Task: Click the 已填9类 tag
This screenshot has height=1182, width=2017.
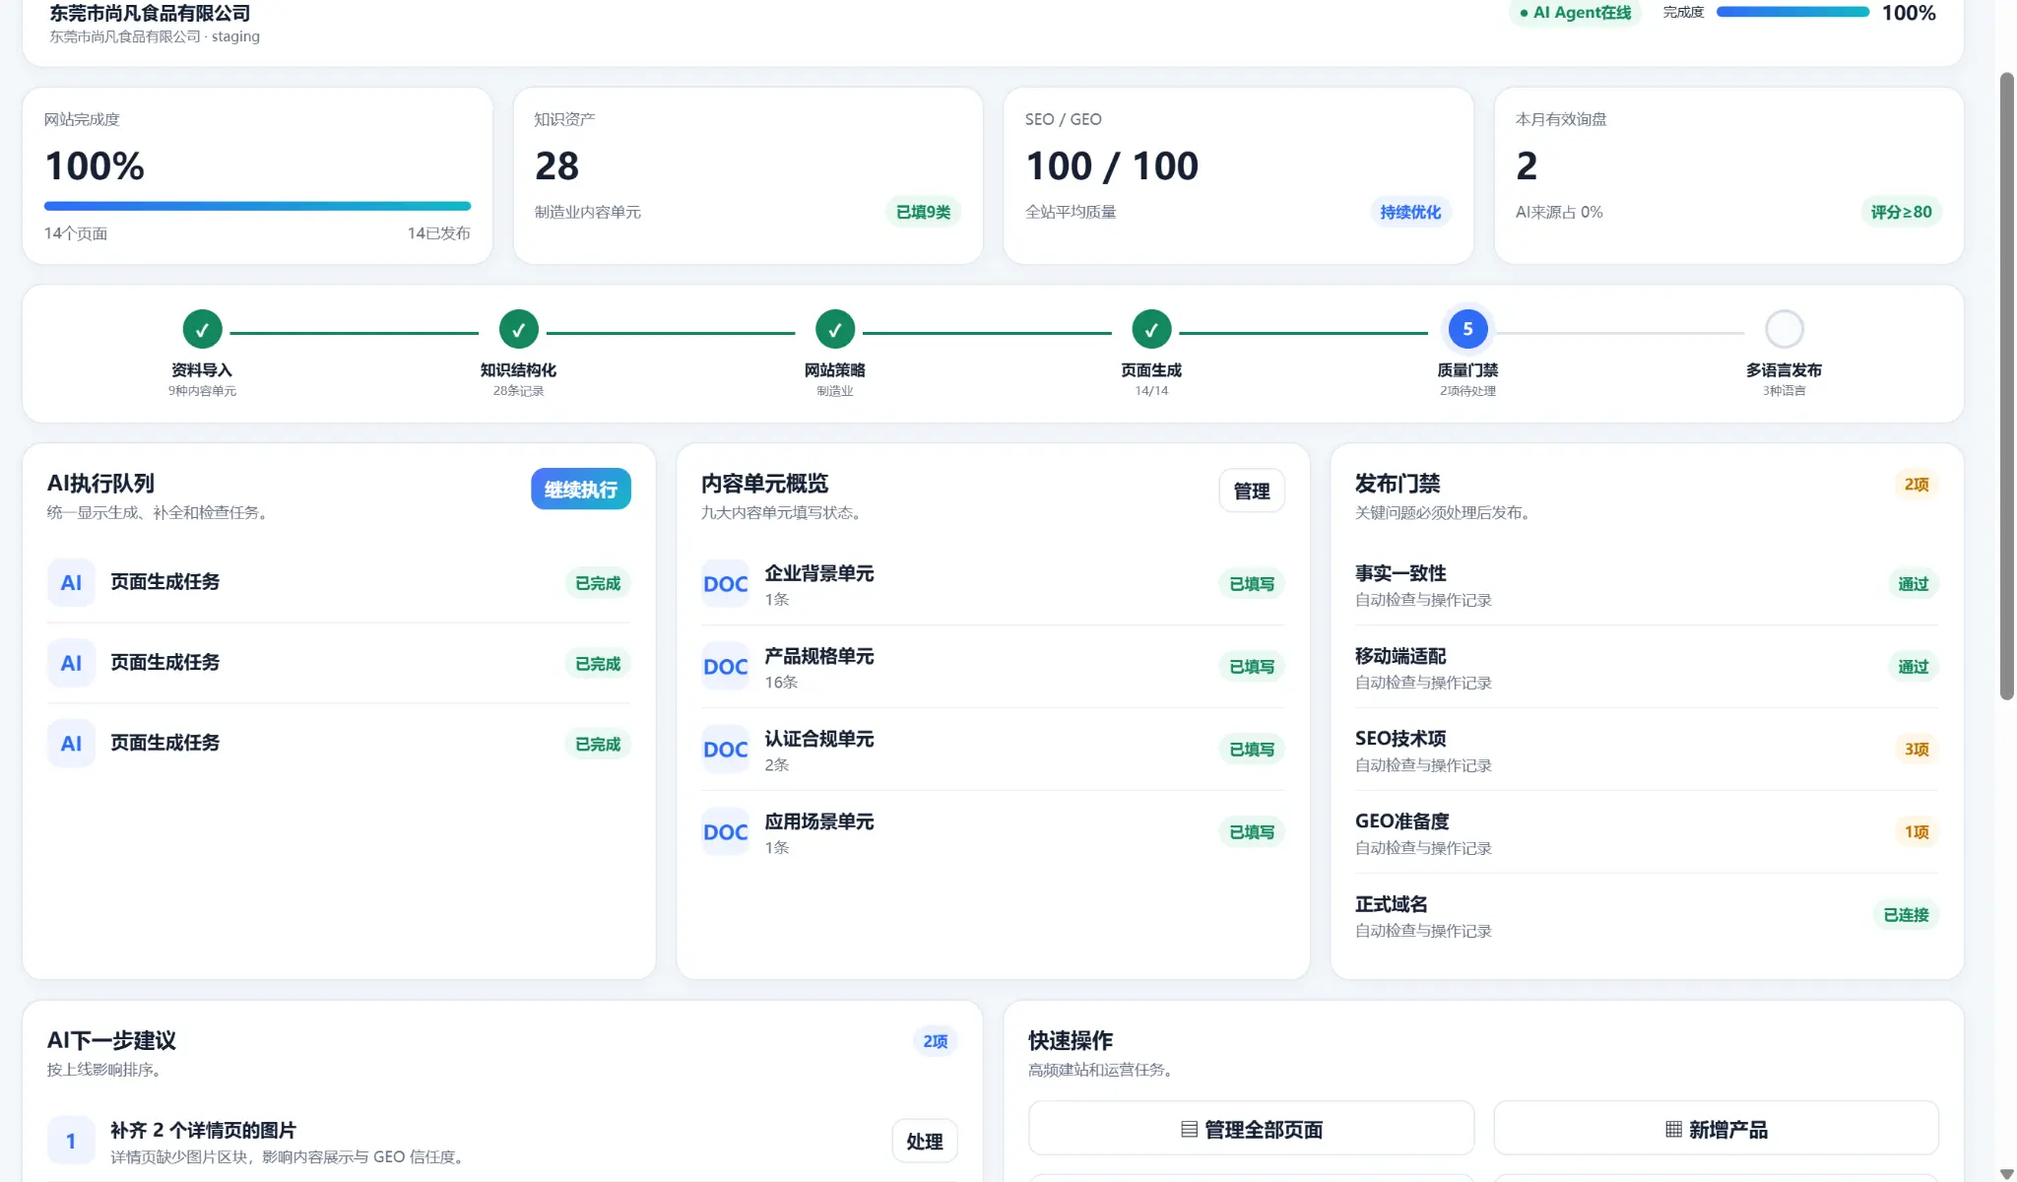Action: (923, 212)
